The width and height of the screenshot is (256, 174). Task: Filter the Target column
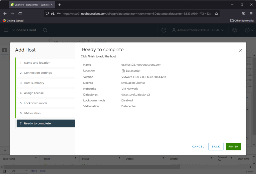point(75,158)
